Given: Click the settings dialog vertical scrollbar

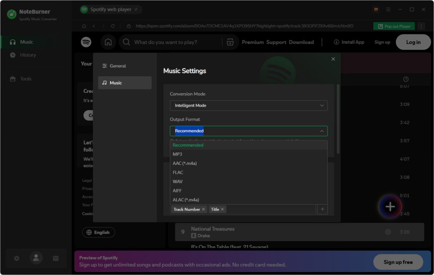Looking at the screenshot, I should pos(338,119).
